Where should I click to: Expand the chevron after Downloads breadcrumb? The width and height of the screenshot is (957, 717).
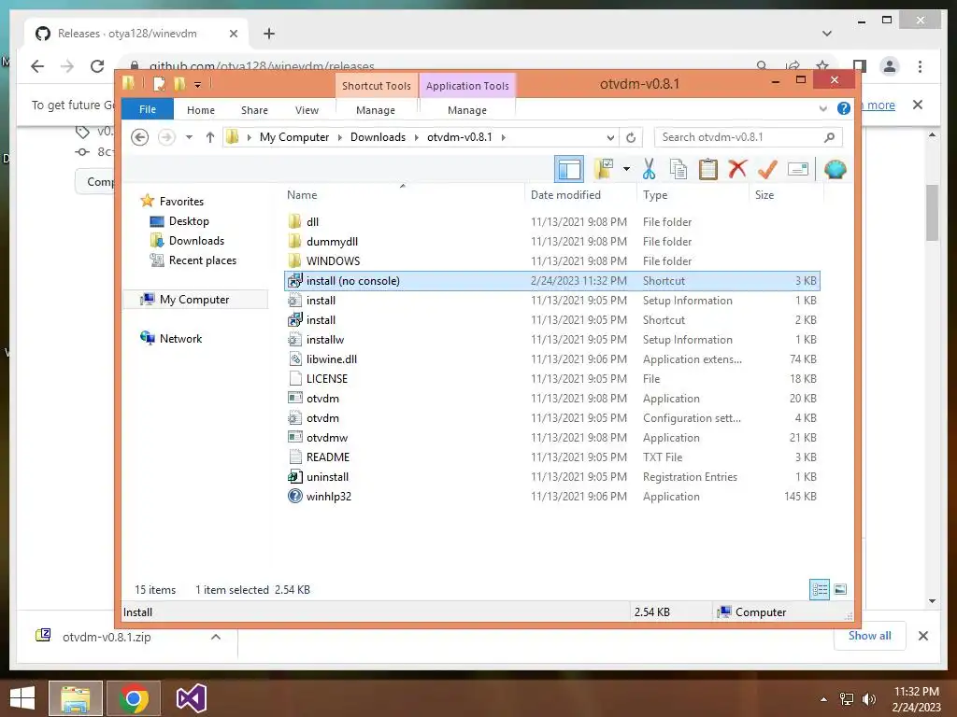coord(416,137)
